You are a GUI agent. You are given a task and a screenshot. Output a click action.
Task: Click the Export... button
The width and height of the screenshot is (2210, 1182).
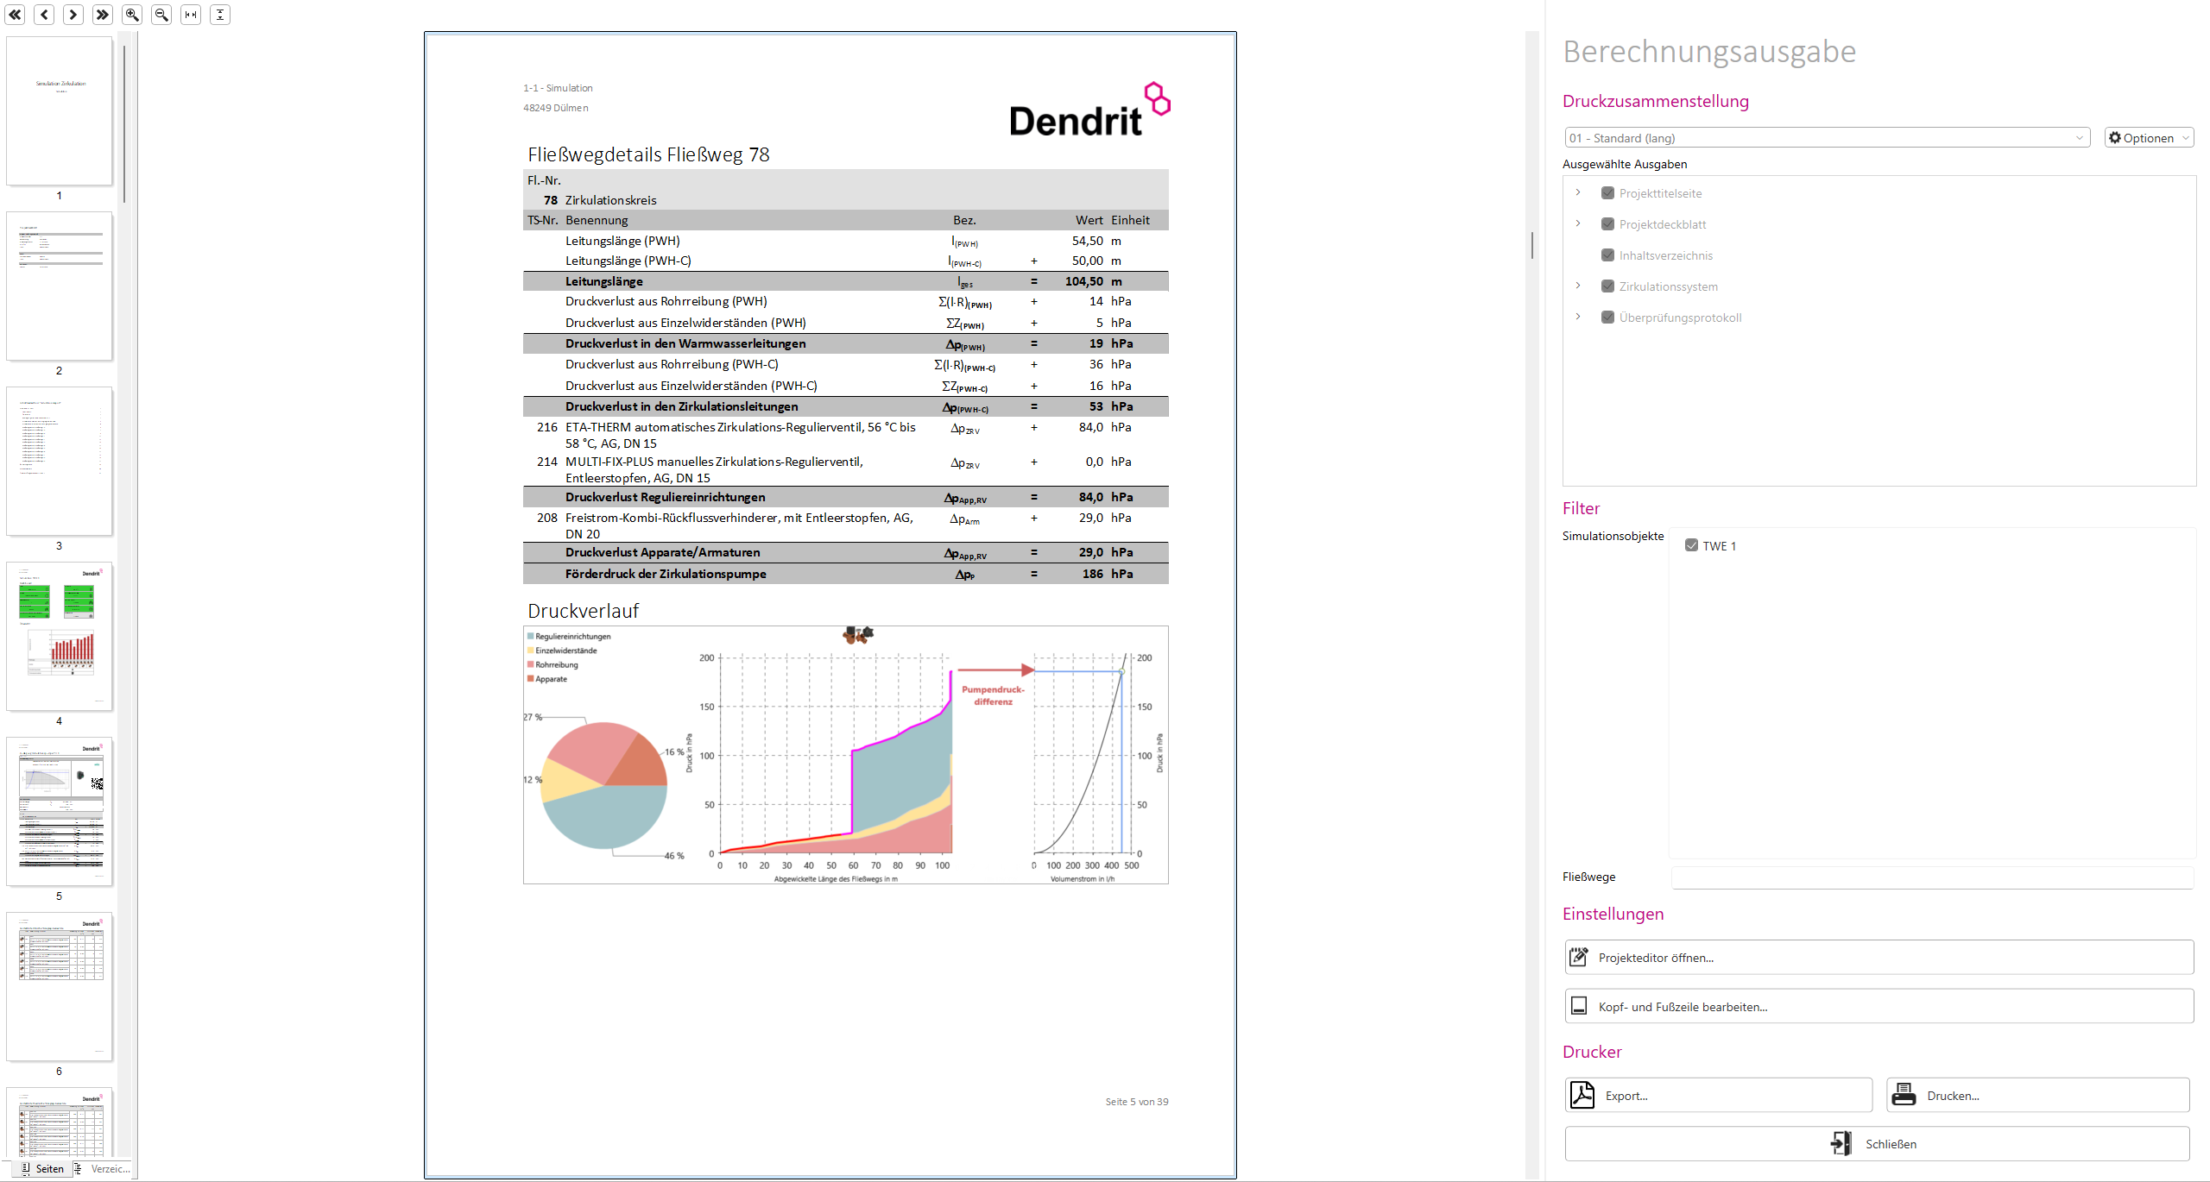(x=1719, y=1095)
